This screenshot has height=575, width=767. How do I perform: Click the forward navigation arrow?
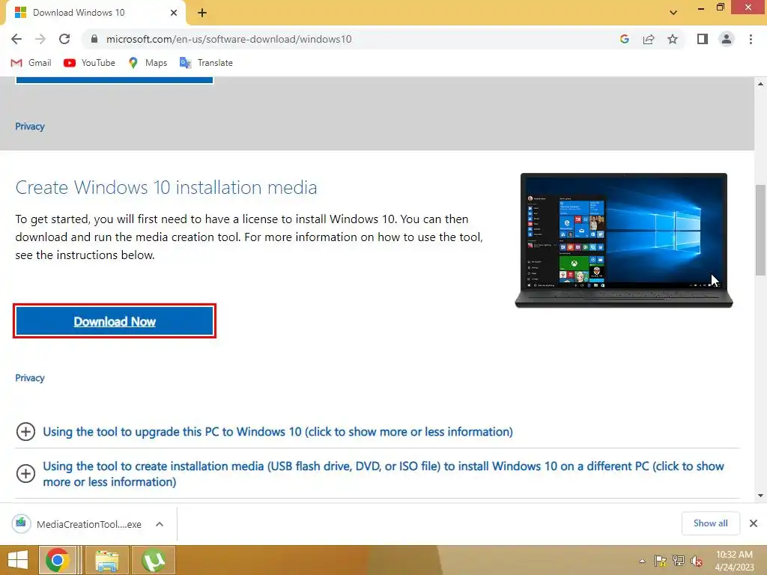tap(40, 39)
